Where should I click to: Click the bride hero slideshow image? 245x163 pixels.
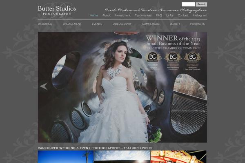point(122,87)
